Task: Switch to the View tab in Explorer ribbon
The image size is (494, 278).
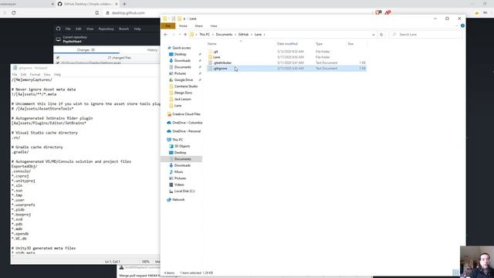Action: [x=214, y=25]
